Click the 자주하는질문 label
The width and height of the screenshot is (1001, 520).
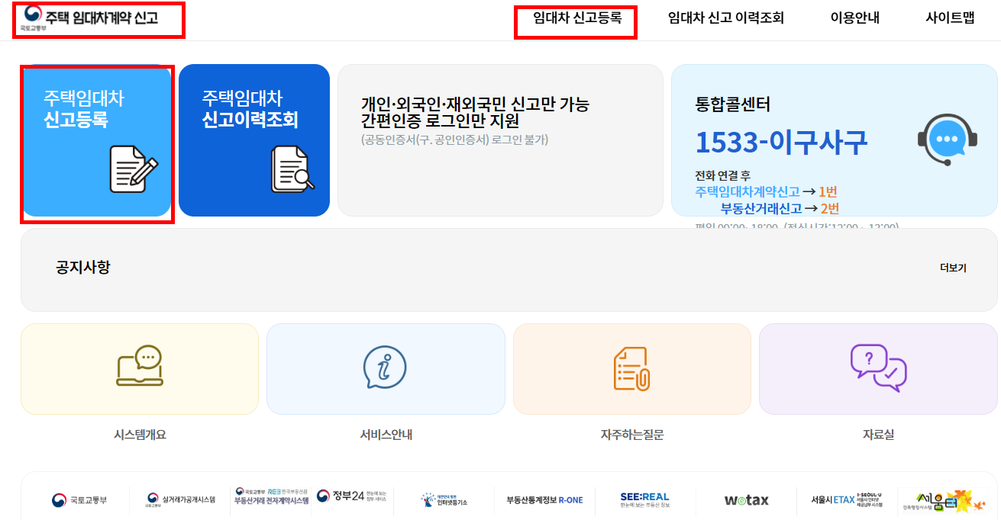coord(632,435)
